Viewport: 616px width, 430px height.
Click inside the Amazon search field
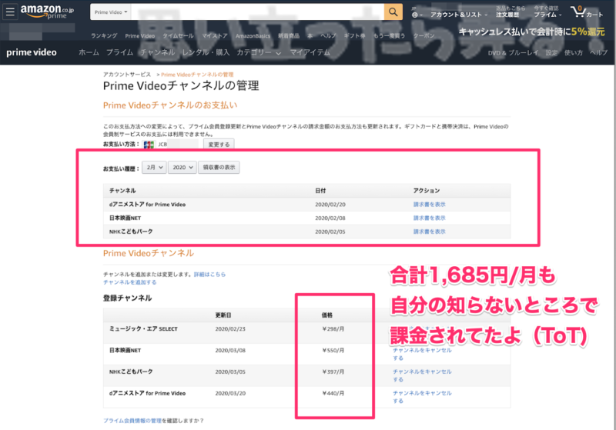pyautogui.click(x=258, y=12)
